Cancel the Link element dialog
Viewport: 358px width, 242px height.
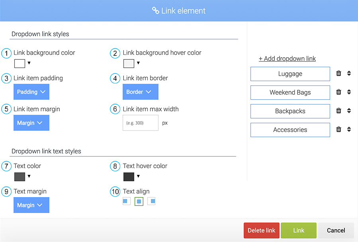point(336,230)
